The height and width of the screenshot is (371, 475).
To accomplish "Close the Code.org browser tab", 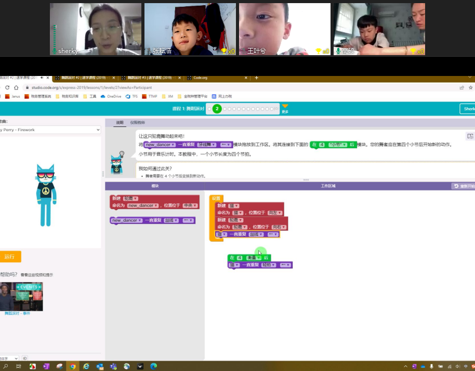I will pyautogui.click(x=246, y=78).
